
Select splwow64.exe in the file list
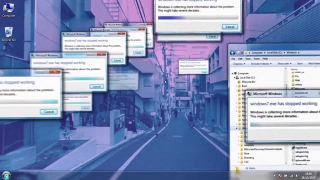click(301, 160)
